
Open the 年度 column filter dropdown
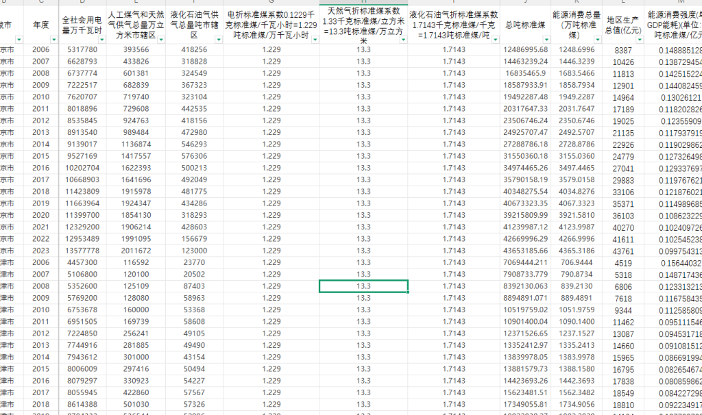[x=53, y=40]
